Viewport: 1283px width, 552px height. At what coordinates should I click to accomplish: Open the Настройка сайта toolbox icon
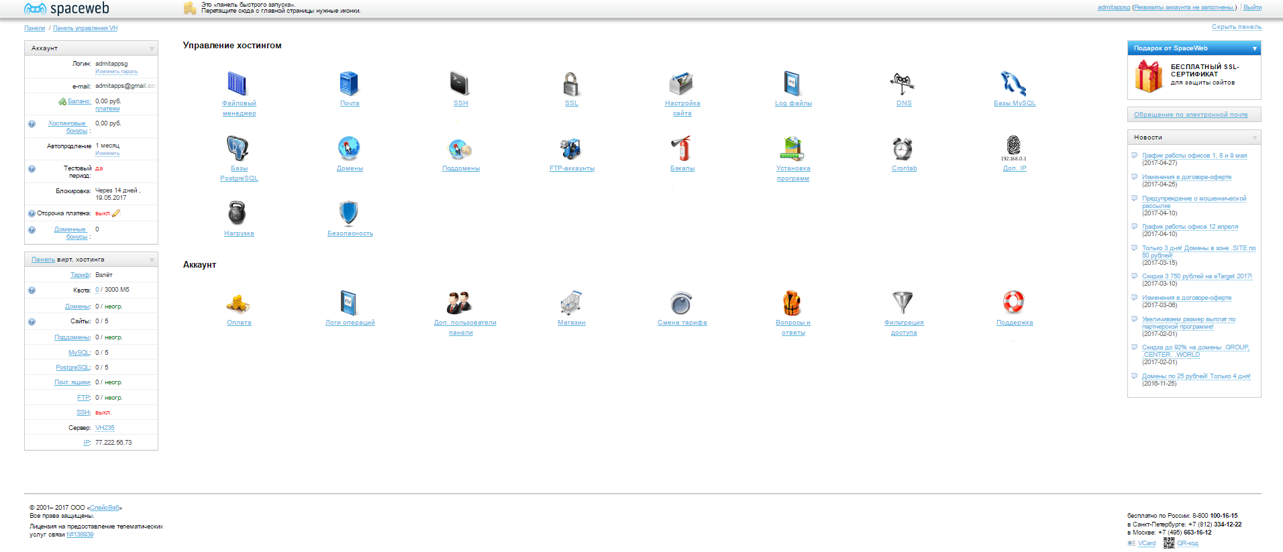point(681,84)
